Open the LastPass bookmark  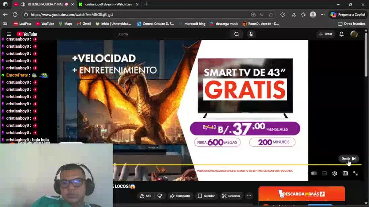22,24
